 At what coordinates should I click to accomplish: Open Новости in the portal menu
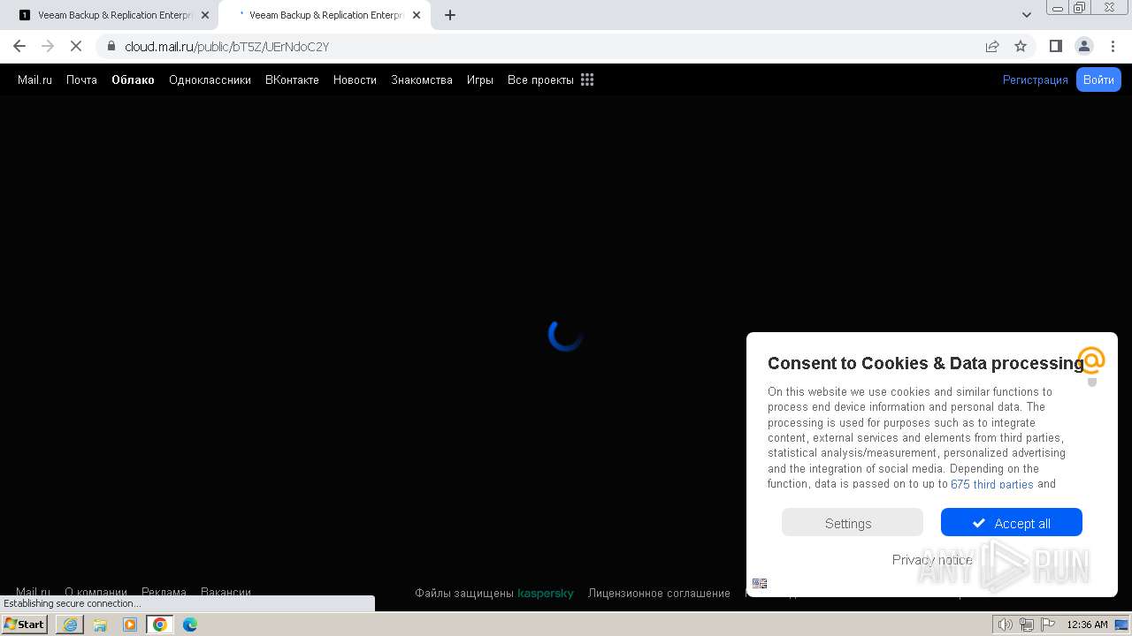355,79
